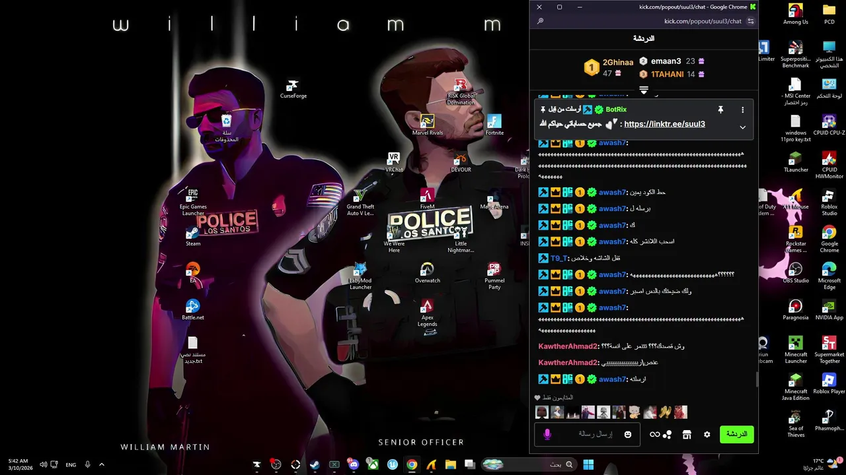Select the Roblox Studio desktop icon
This screenshot has height=475, width=846.
(x=829, y=203)
